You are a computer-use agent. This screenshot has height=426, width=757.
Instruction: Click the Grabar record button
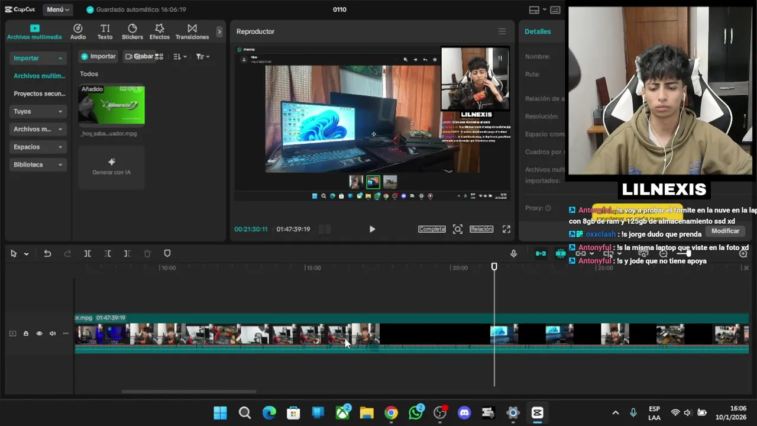[139, 56]
